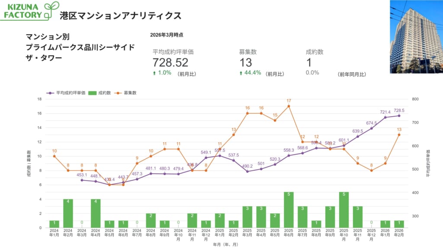The image size is (443, 248).
Task: Click the 港区マンションアナリティクス page title
Action: pos(121,16)
